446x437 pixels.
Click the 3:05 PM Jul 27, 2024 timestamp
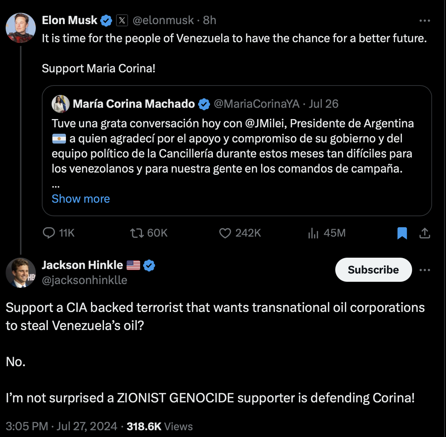click(x=61, y=426)
